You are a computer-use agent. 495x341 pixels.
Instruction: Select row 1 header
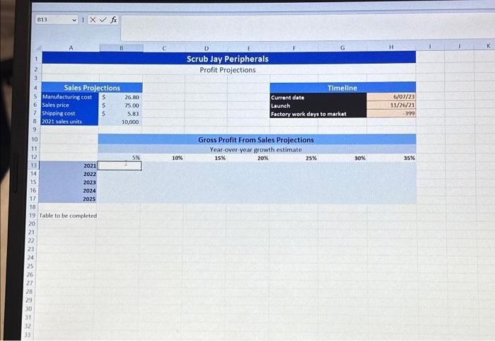36,59
